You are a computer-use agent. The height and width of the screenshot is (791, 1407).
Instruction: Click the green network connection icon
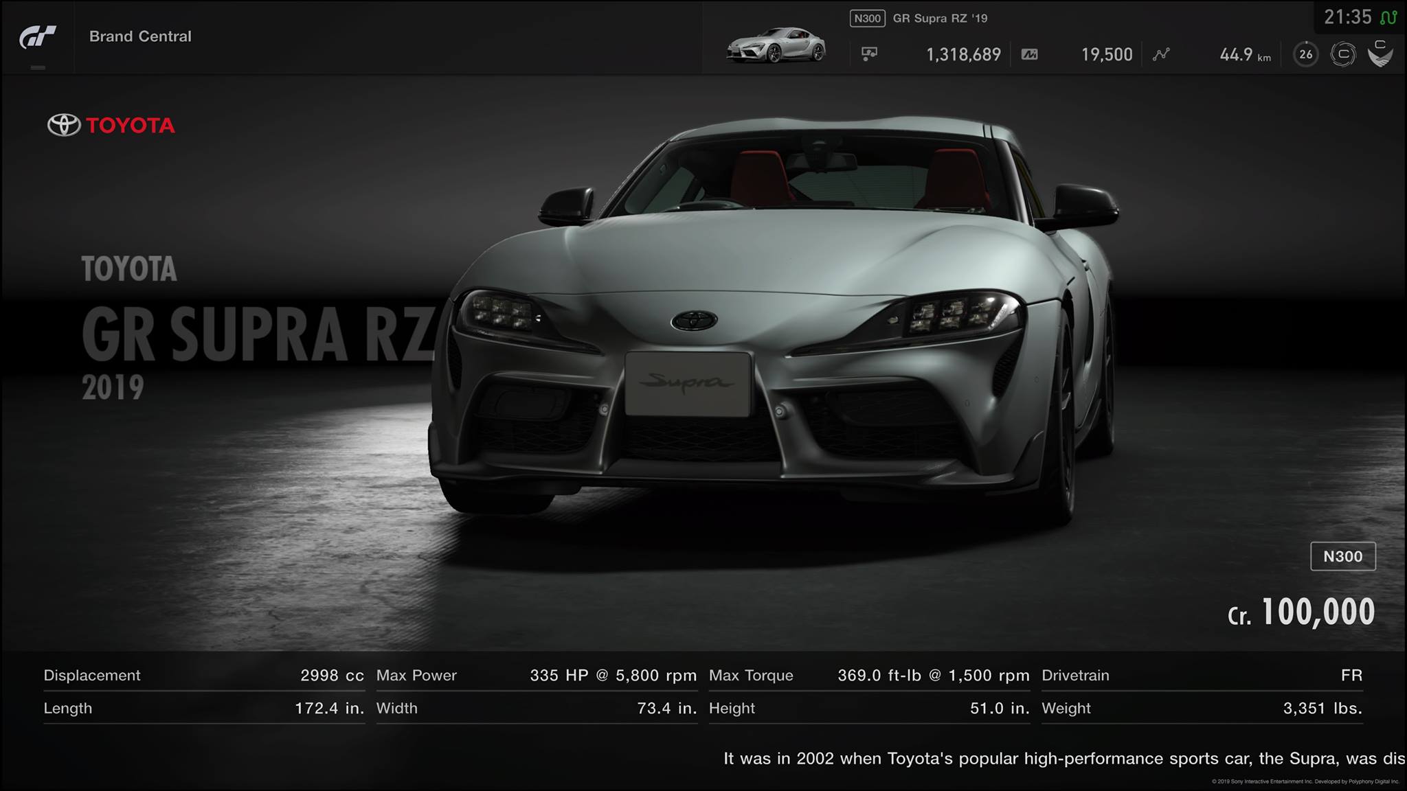[1388, 18]
